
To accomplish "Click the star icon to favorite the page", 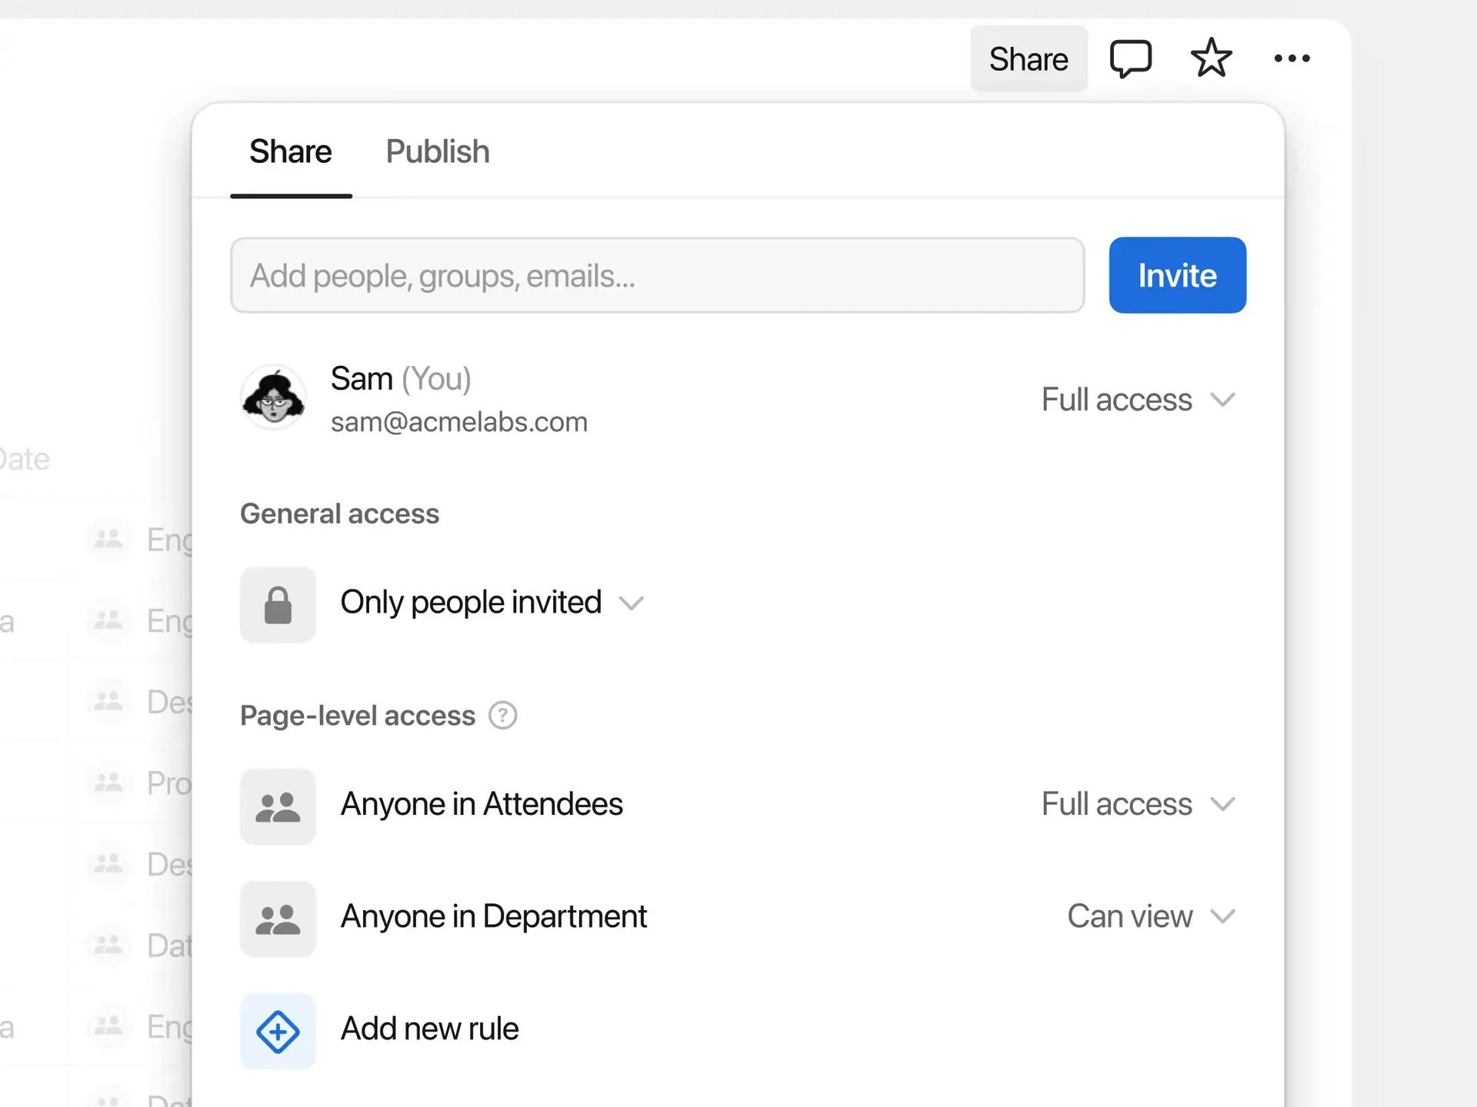I will click(1210, 58).
